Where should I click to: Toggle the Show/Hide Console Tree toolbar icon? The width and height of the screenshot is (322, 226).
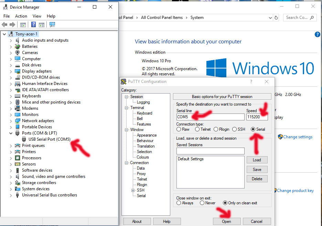click(x=23, y=25)
